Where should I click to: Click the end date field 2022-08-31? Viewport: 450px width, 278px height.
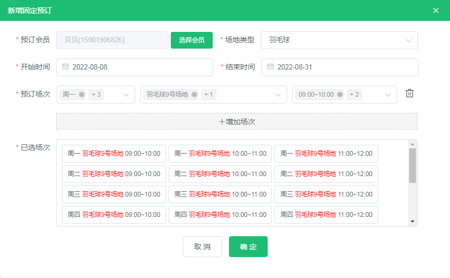point(339,67)
